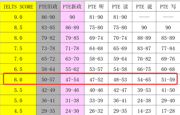The height and width of the screenshot is (115, 180).
Task: Click the 88-89 cell in PTE 说
Action: tap(144, 38)
